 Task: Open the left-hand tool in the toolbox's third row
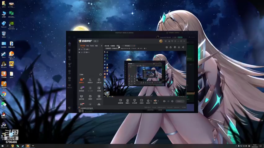82,97
